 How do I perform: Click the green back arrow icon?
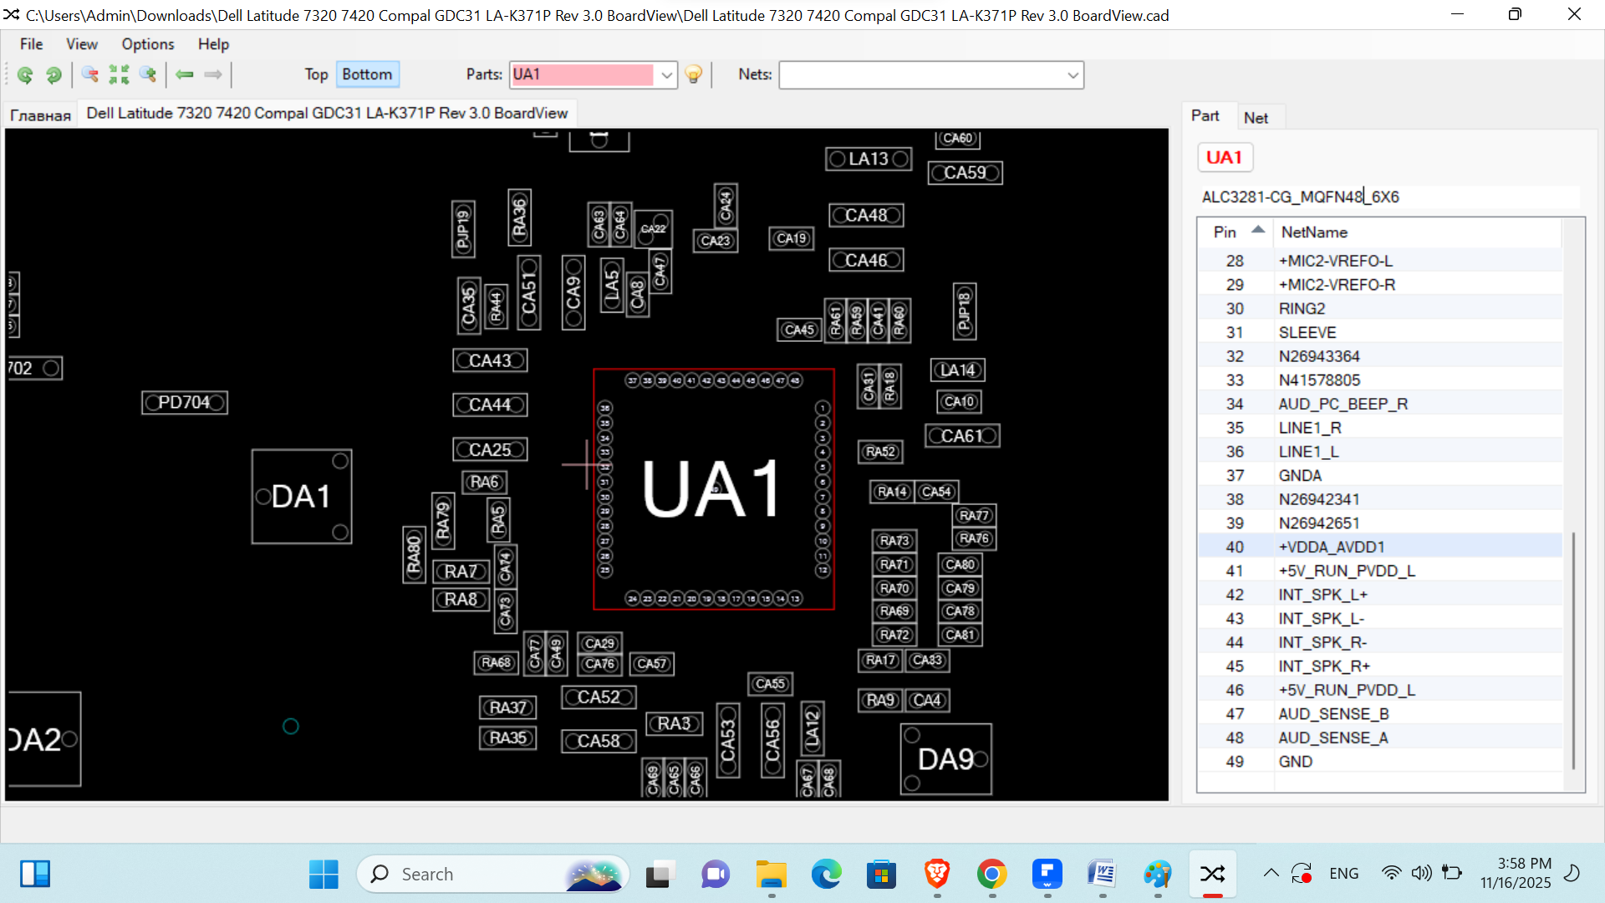tap(185, 75)
